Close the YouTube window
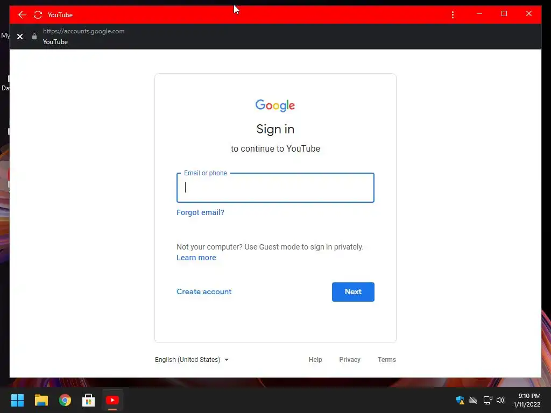The image size is (551, 413). tap(529, 13)
